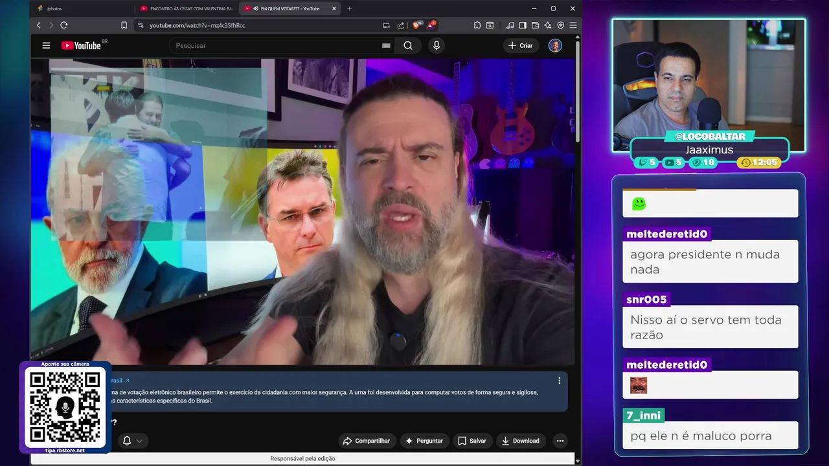The height and width of the screenshot is (466, 829).
Task: Open the on-screen keyboard icon in search box
Action: [x=386, y=45]
